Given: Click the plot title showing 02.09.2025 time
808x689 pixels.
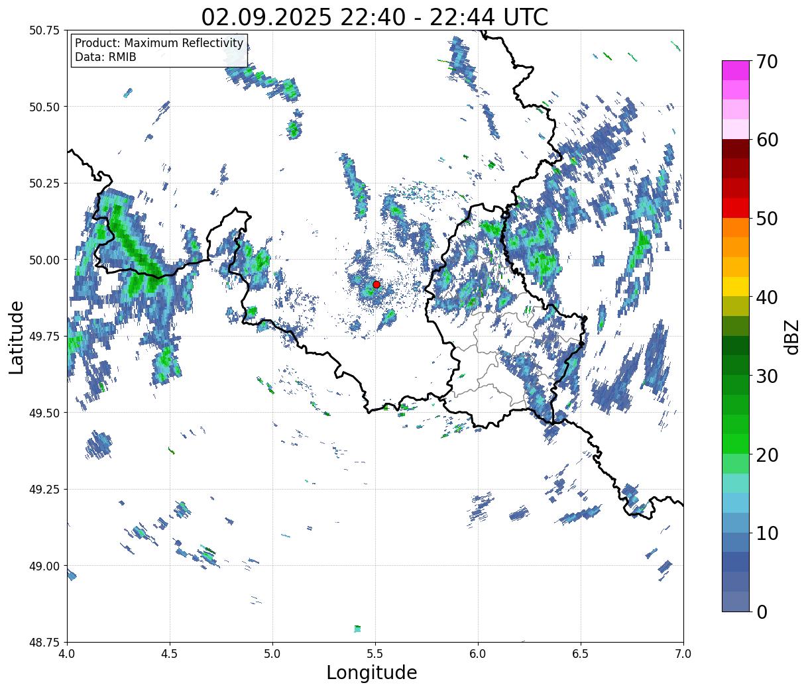Looking at the screenshot, I should coord(375,17).
